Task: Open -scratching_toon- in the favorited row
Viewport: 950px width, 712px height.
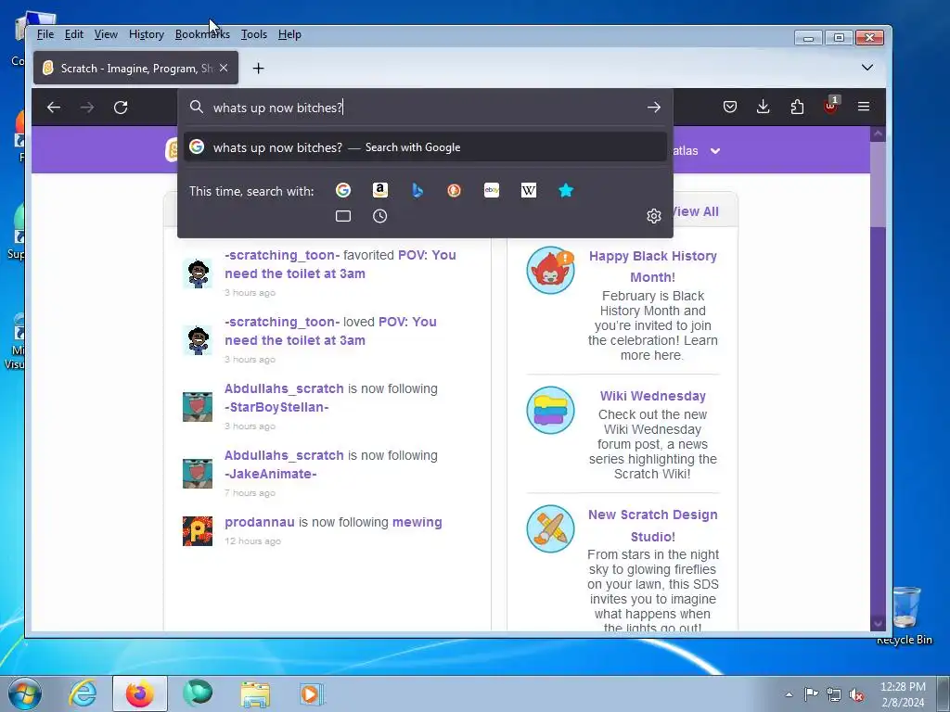Action: pyautogui.click(x=282, y=255)
